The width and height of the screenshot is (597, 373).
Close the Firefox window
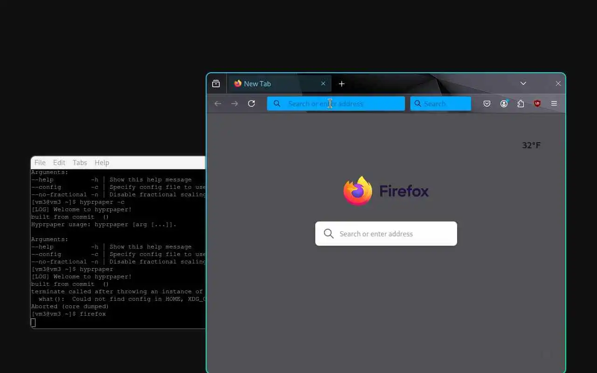558,84
